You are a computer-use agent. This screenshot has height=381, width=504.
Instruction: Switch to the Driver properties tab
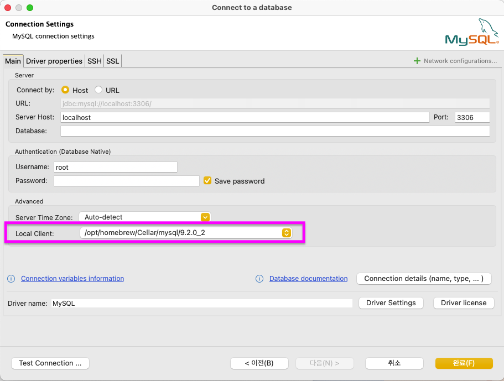pos(54,61)
